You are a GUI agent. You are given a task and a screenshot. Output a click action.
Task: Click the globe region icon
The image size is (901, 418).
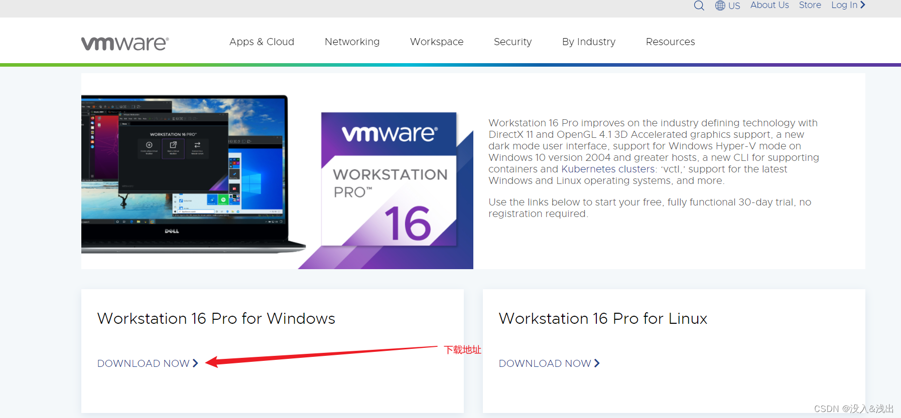click(x=720, y=6)
